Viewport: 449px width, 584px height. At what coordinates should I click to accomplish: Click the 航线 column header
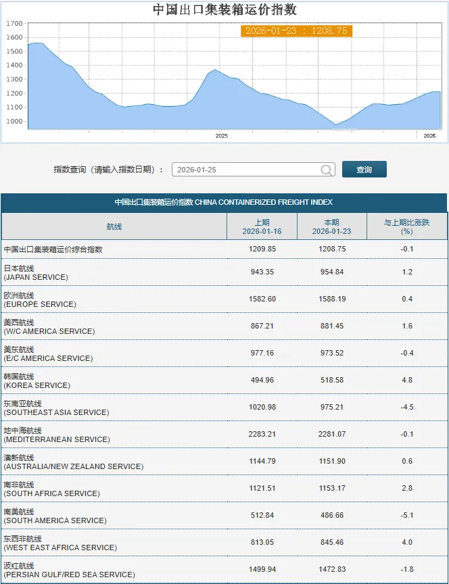click(x=114, y=226)
